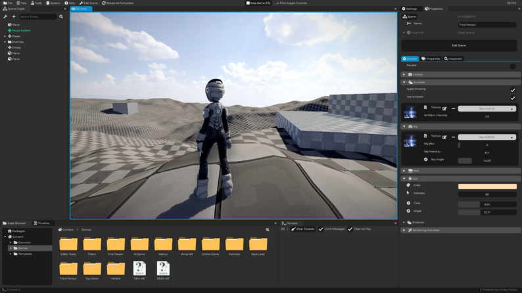
Task: Open the Tools menu
Action: [x=37, y=3]
